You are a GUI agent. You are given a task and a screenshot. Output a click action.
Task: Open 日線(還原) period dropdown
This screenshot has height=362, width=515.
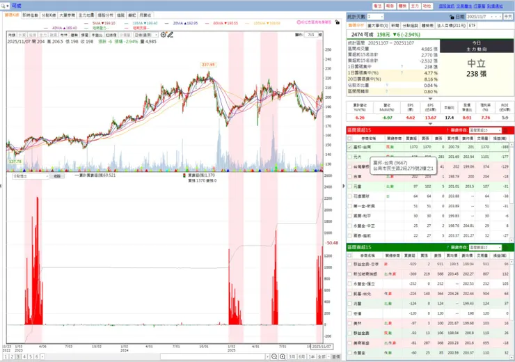click(145, 35)
